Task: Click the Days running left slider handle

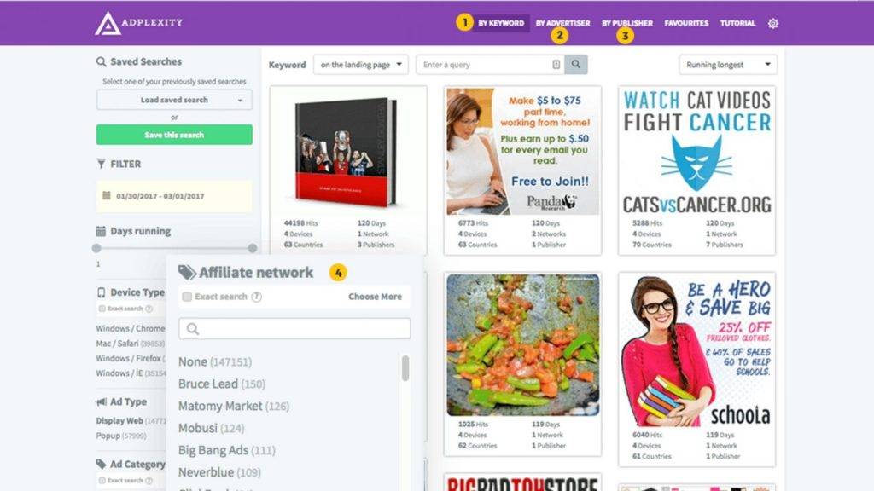Action: 97,248
